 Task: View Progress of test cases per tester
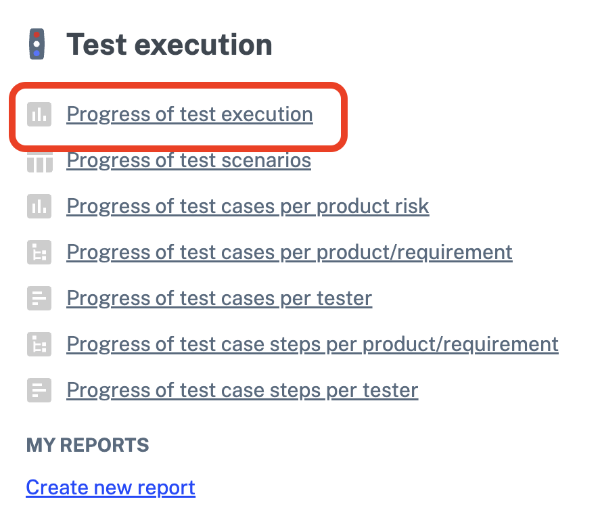tap(219, 298)
